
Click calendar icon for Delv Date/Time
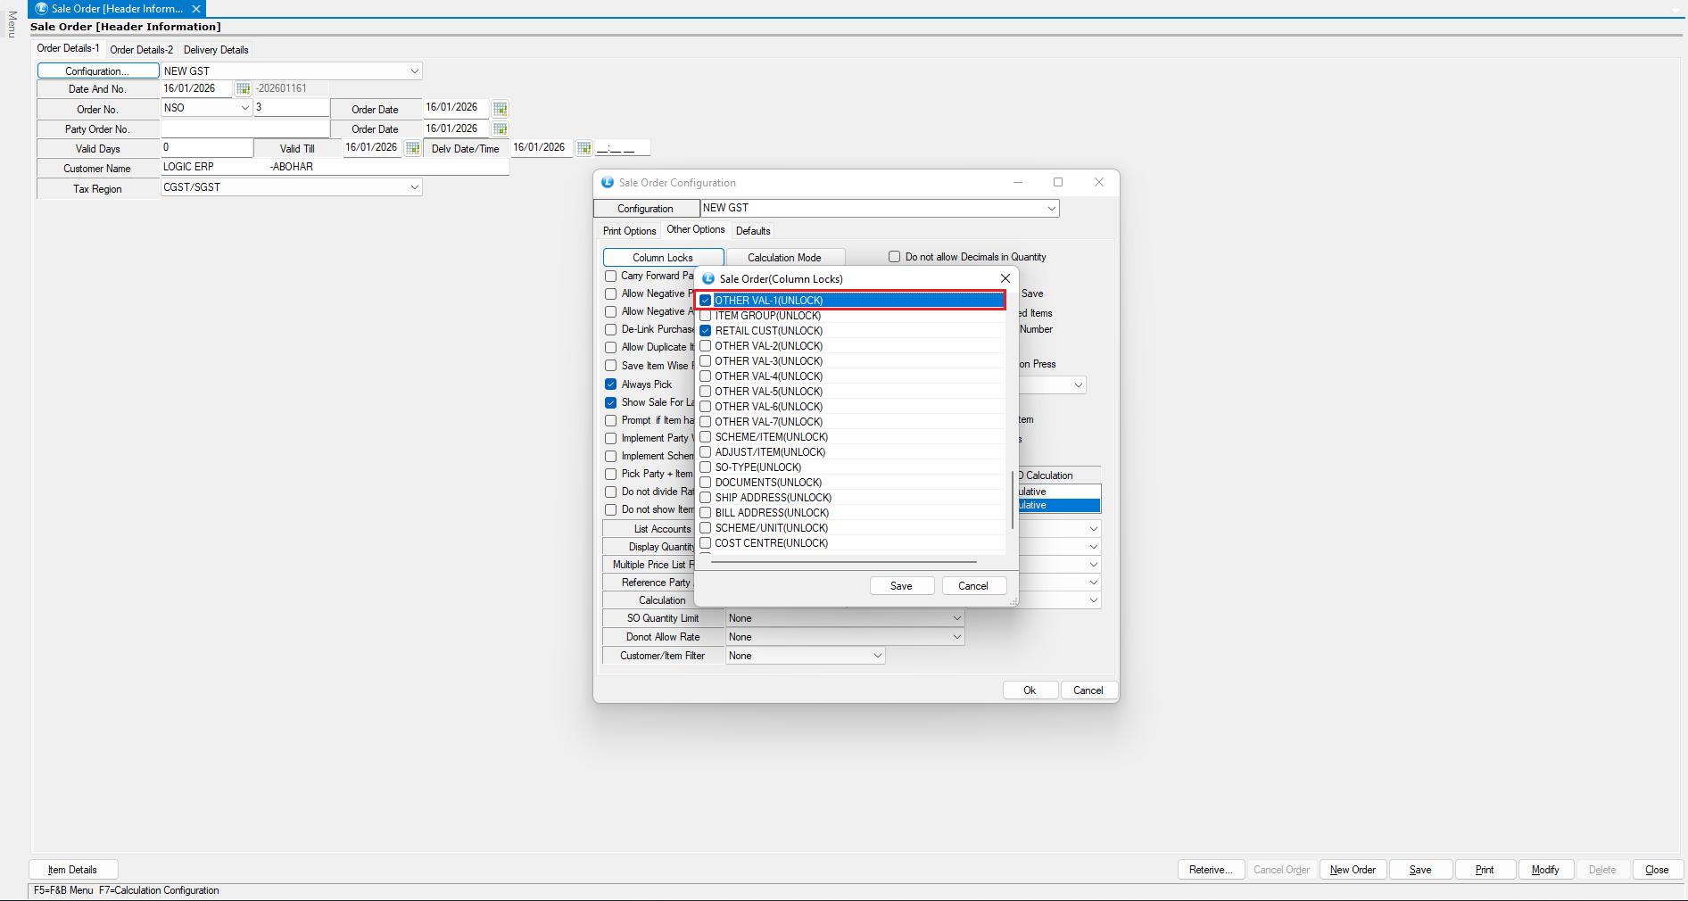pyautogui.click(x=583, y=148)
